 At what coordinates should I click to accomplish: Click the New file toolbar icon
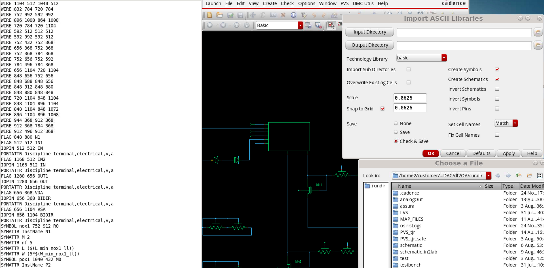pos(210,15)
